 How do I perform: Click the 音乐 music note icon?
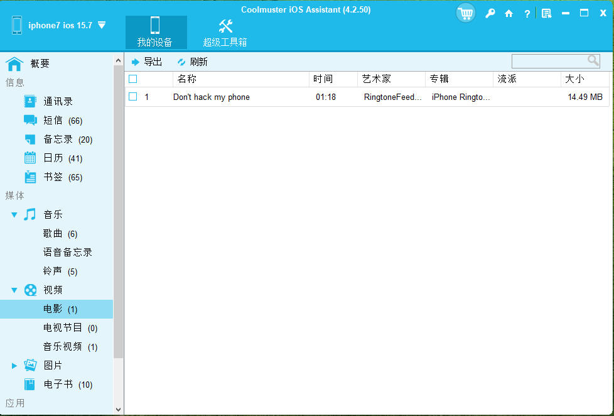[x=30, y=214]
